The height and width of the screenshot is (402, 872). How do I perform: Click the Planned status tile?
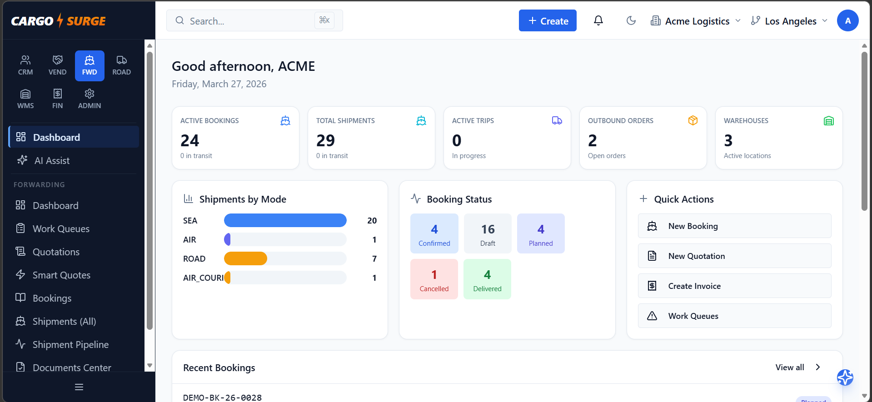[541, 233]
